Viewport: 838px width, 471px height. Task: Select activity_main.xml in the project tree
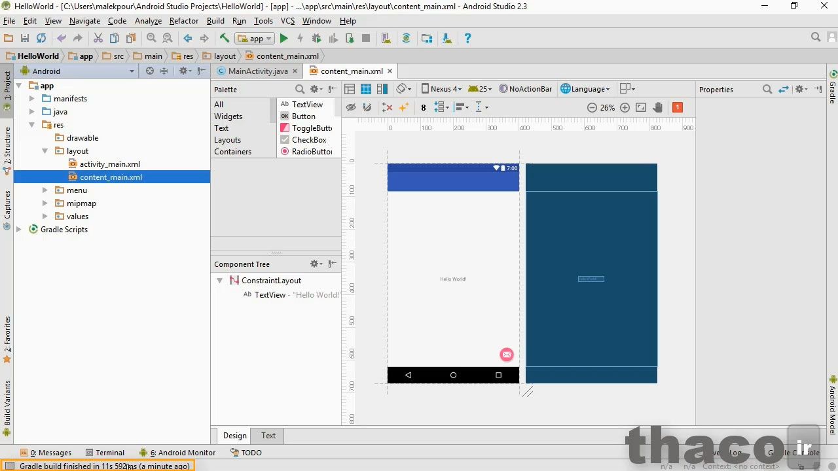click(x=109, y=164)
